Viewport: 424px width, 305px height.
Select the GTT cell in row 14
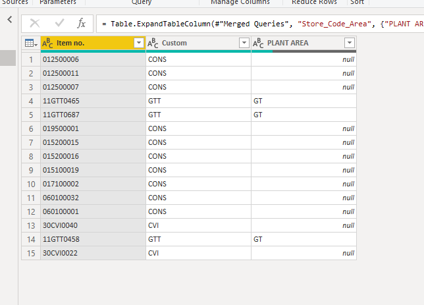coord(198,239)
